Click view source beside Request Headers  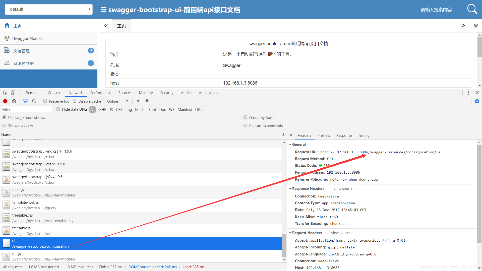(341, 233)
